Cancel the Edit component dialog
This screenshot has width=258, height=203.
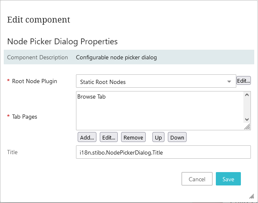coord(197,179)
